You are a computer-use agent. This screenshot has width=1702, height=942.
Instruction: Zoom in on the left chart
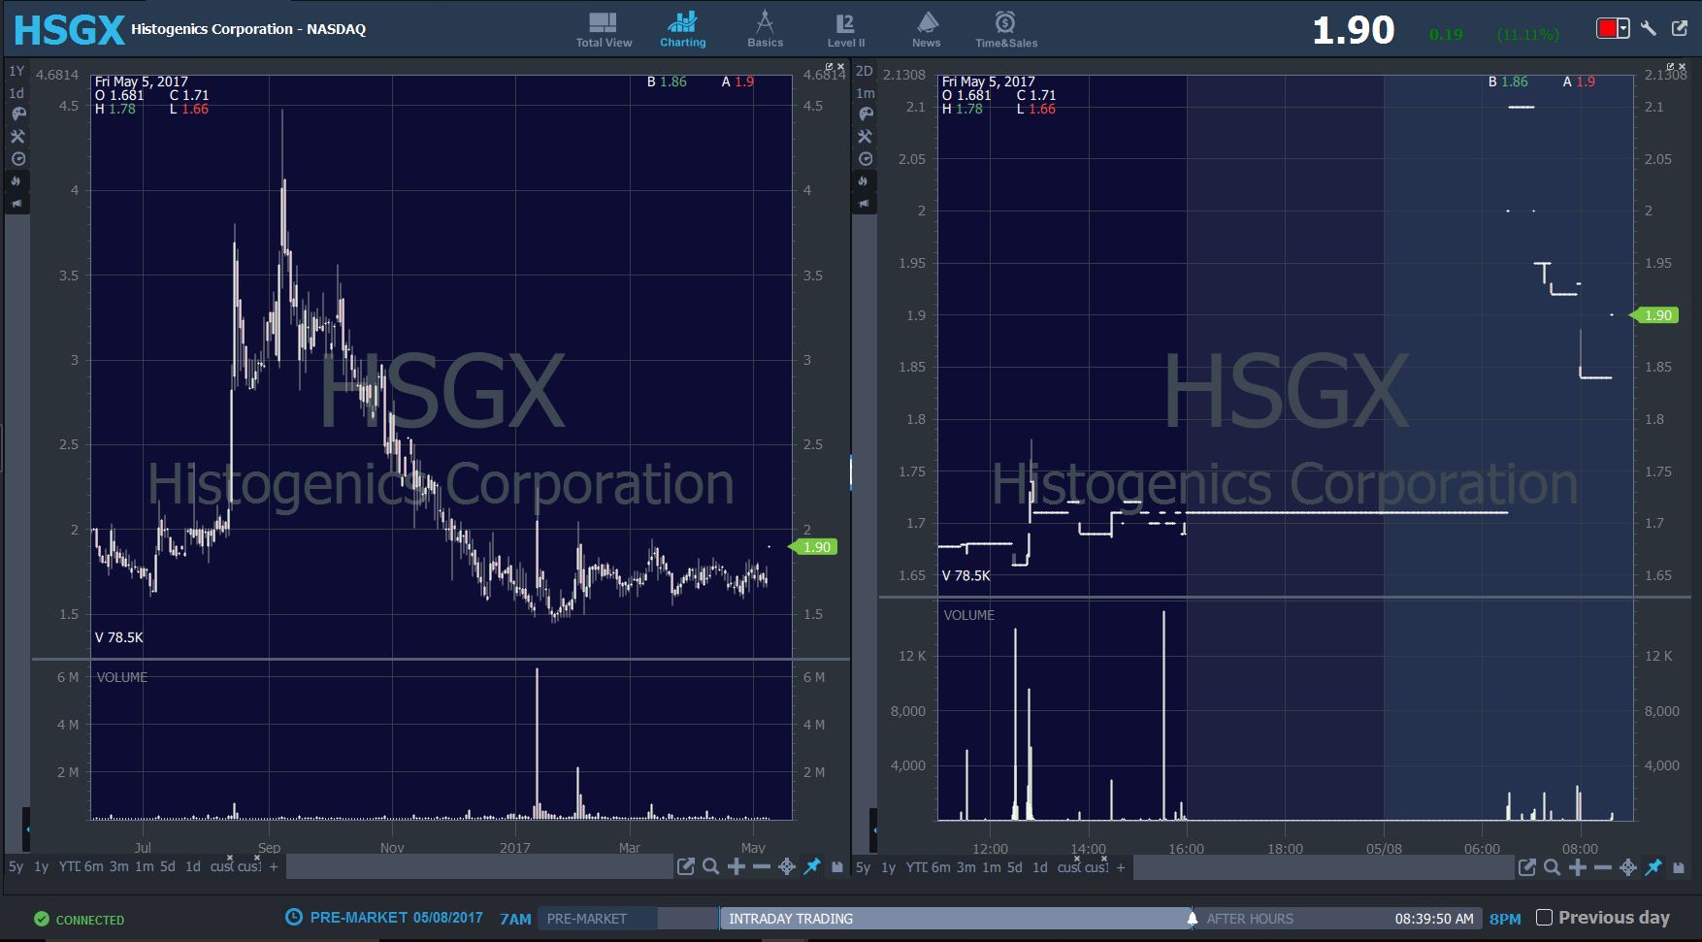[736, 866]
